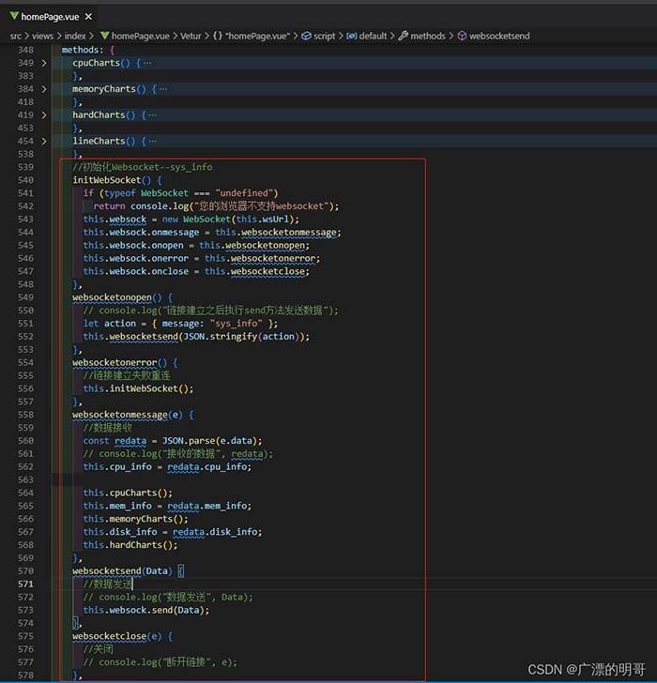Click the Vue logo icon in the homePage.vue tab
The height and width of the screenshot is (683, 657).
point(13,16)
